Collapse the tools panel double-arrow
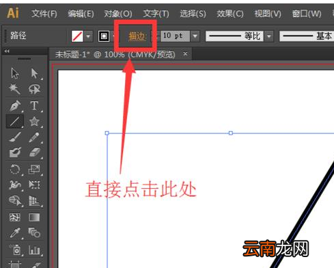334x268 pixels. pos(7,51)
